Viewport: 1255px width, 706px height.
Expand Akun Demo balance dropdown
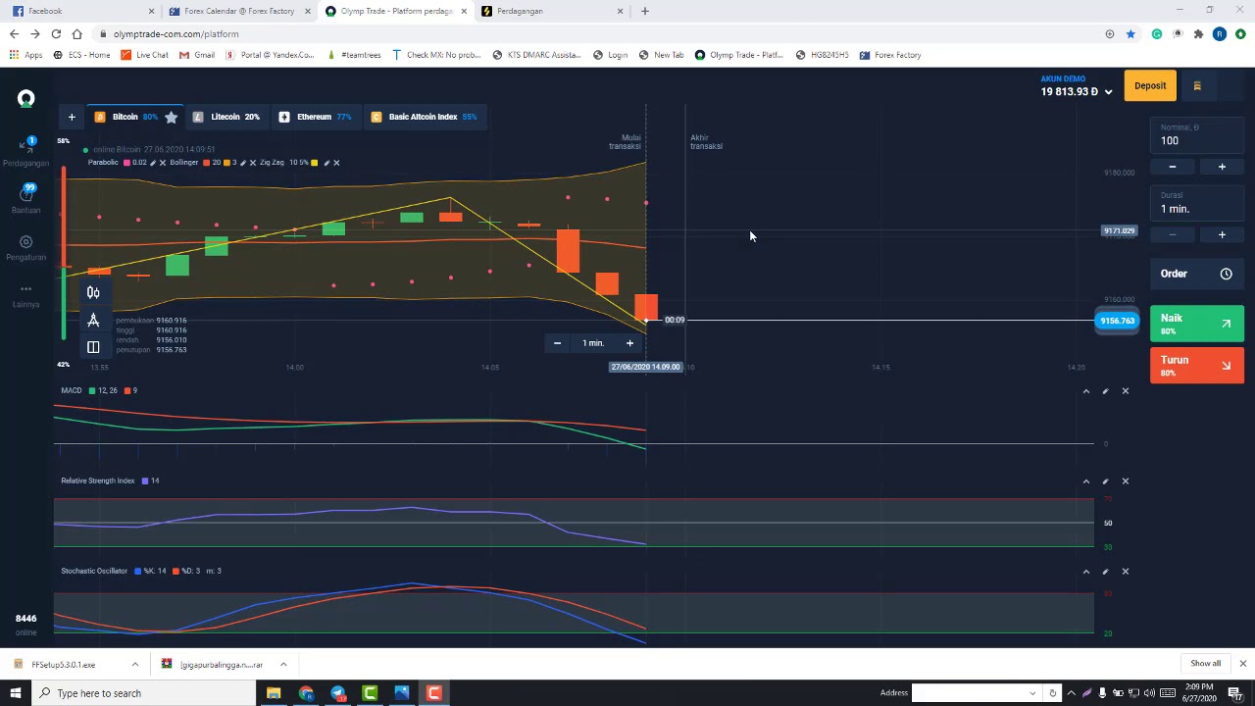tap(1108, 92)
